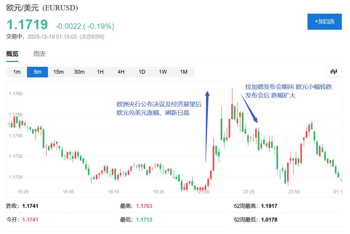Image resolution: width=350 pixels, height=234 pixels.
Task: Select the 1m timeframe
Action: (x=16, y=72)
